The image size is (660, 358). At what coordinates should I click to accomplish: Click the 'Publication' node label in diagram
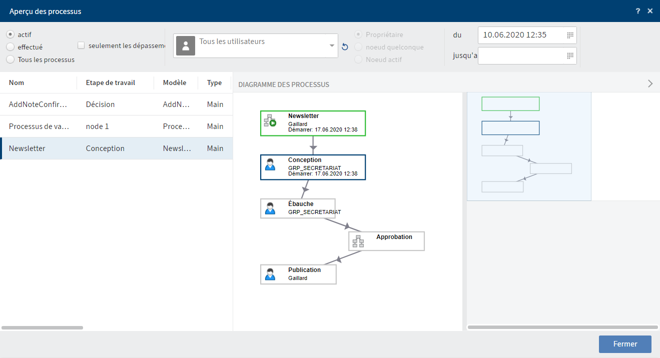point(304,270)
